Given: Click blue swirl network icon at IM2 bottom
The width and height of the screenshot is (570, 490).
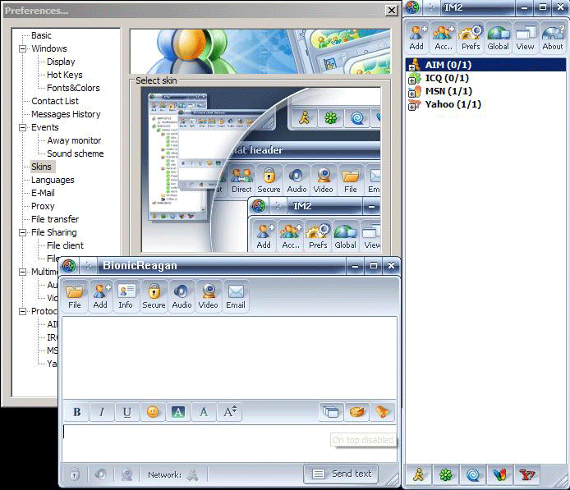Looking at the screenshot, I should pos(473,474).
